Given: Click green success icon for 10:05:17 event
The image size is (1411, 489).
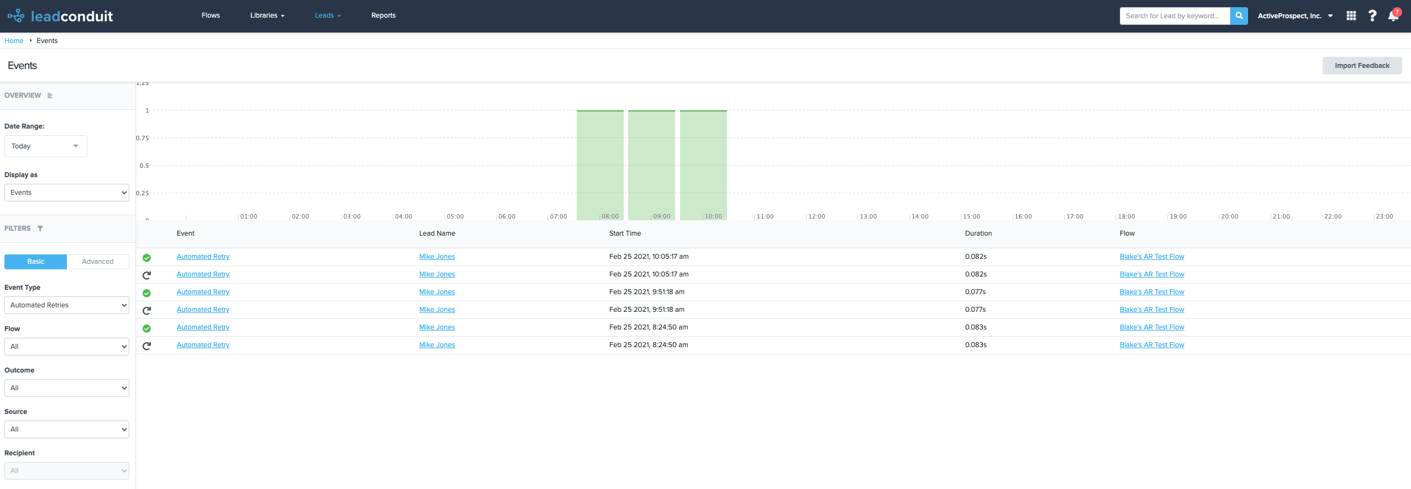Looking at the screenshot, I should coord(147,258).
